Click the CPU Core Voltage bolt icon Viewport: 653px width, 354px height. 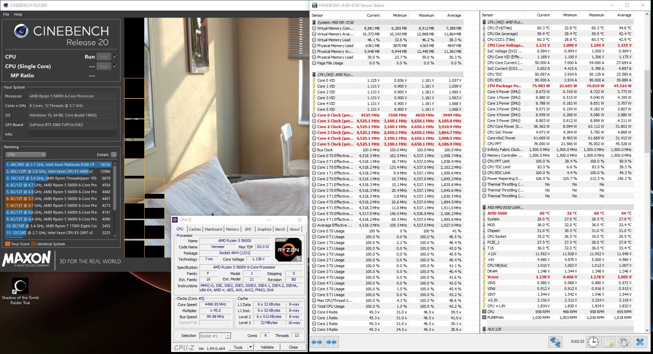coord(484,45)
